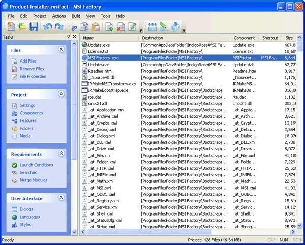Select the cmcs21.dll file row

click(189, 104)
